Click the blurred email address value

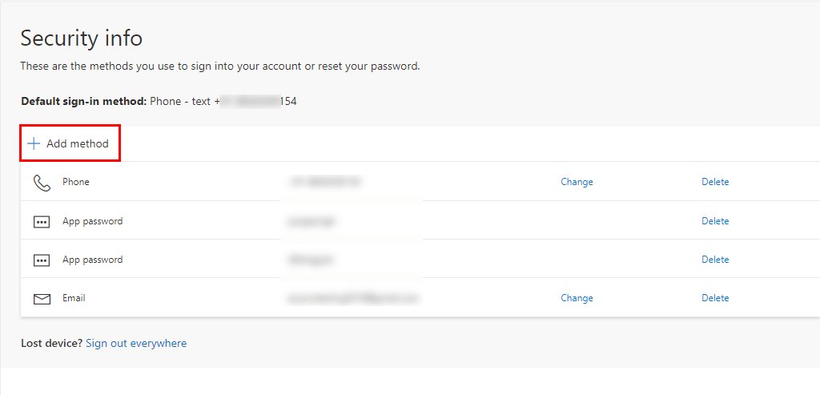[x=352, y=298]
